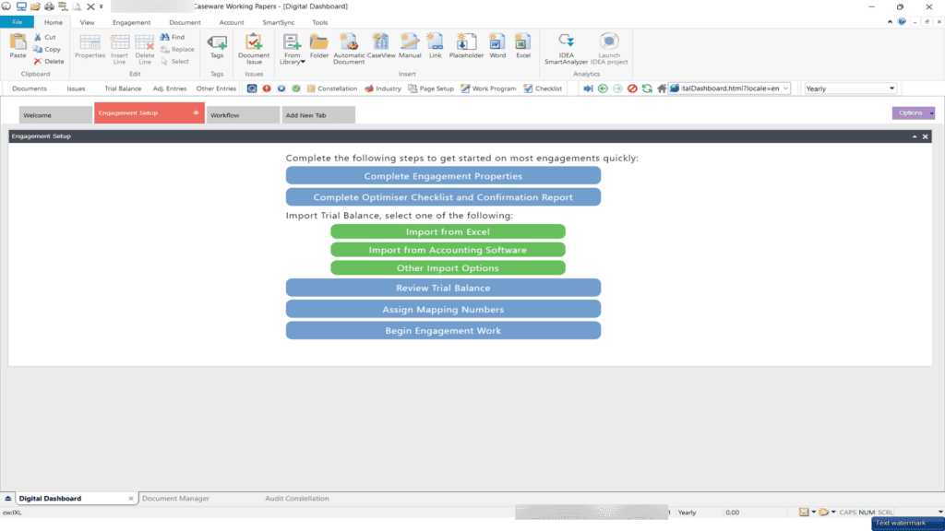The image size is (945, 531).
Task: Open the Industry toolbar item
Action: click(x=383, y=88)
